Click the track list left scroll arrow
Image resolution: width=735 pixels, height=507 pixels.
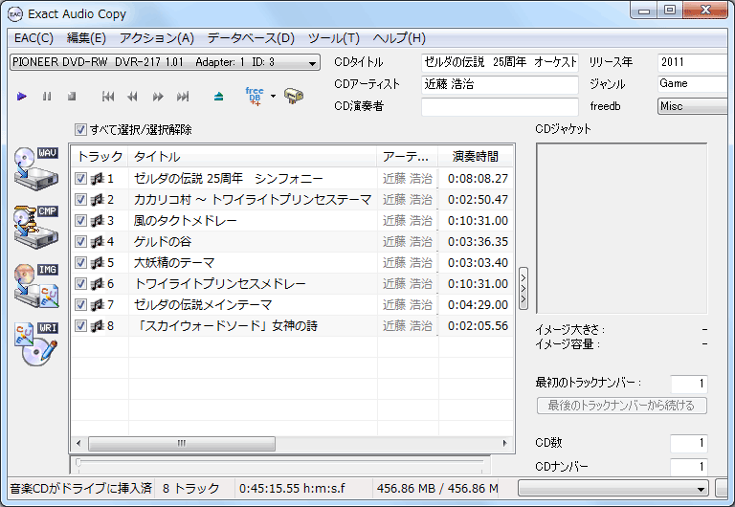[x=78, y=443]
